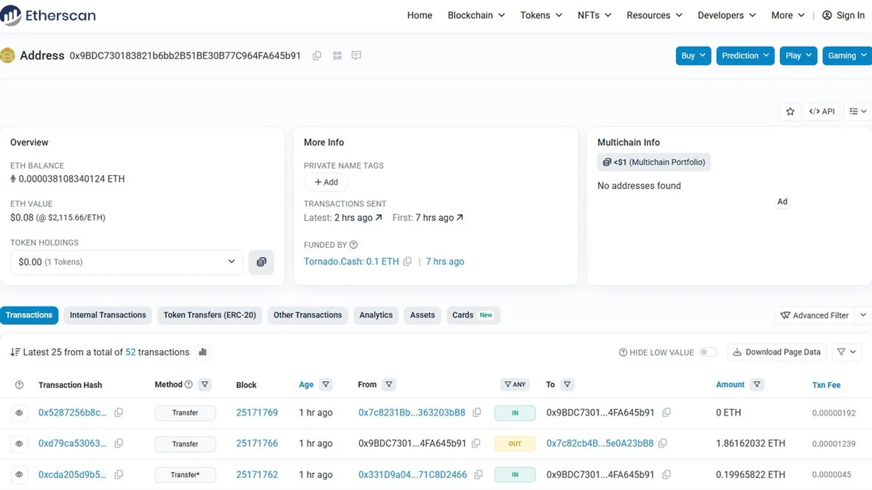Image resolution: width=872 pixels, height=490 pixels.
Task: Switch Txn Fee column display
Action: point(826,385)
